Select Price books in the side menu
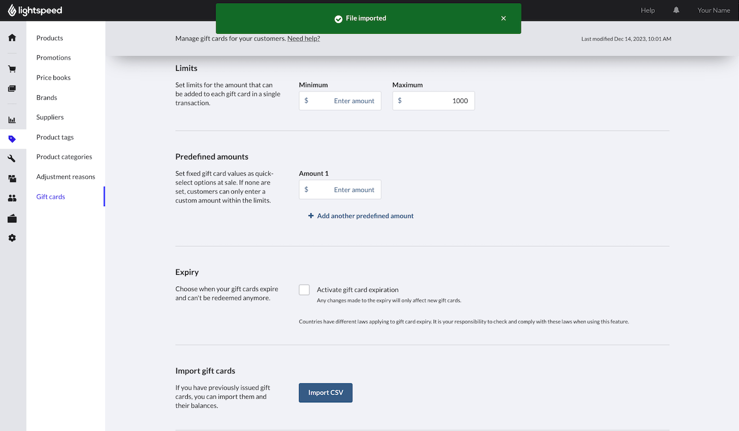The height and width of the screenshot is (431, 739). click(53, 78)
